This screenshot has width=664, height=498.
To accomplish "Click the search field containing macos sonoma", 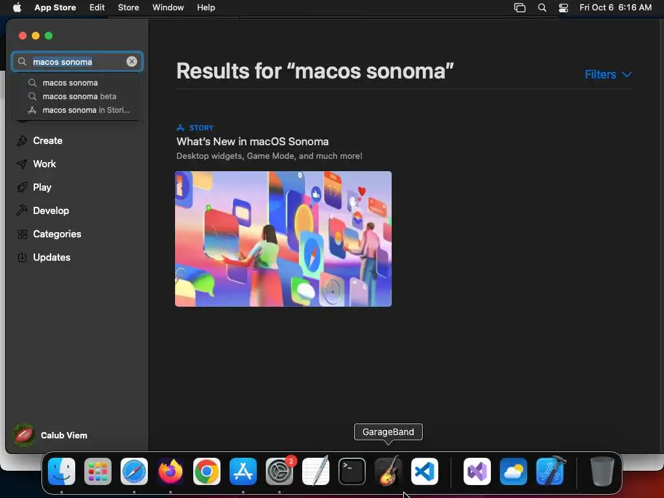I will pos(77,62).
